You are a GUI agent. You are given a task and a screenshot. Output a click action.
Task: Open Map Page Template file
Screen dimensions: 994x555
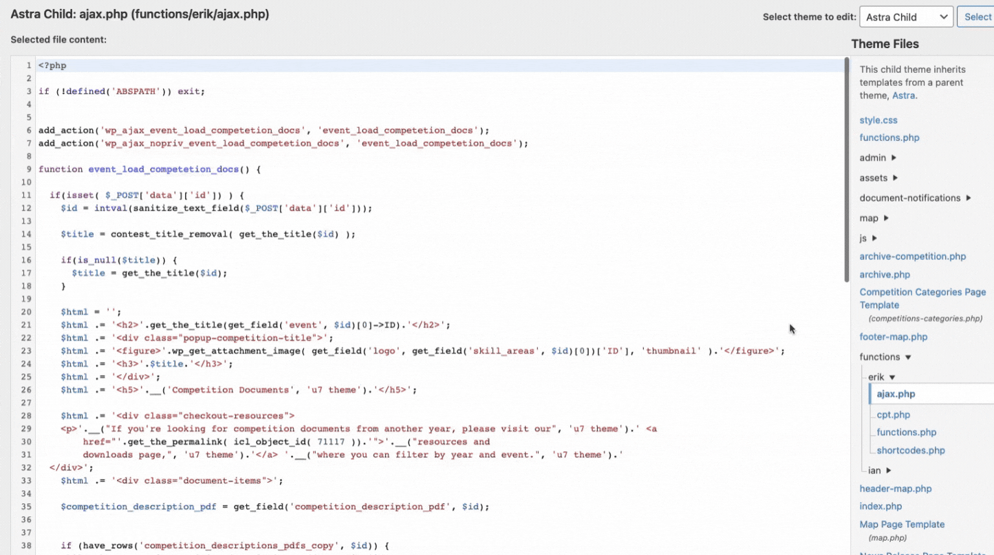tap(902, 524)
